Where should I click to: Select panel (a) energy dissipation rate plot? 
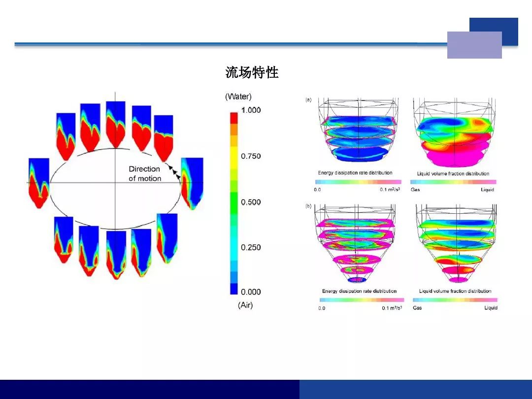357,130
